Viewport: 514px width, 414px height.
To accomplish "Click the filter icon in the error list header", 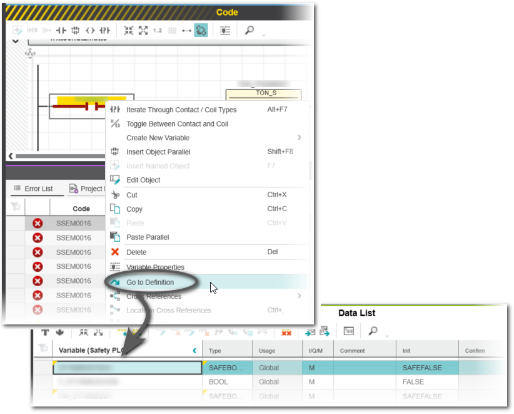I will pyautogui.click(x=16, y=208).
